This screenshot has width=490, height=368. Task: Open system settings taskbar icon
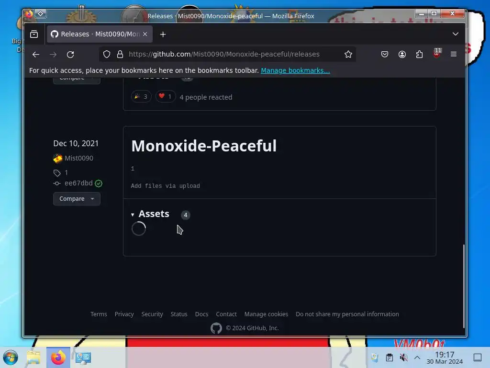[x=83, y=357]
